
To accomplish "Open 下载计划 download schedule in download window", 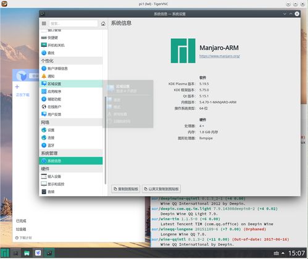I will (x=23, y=238).
